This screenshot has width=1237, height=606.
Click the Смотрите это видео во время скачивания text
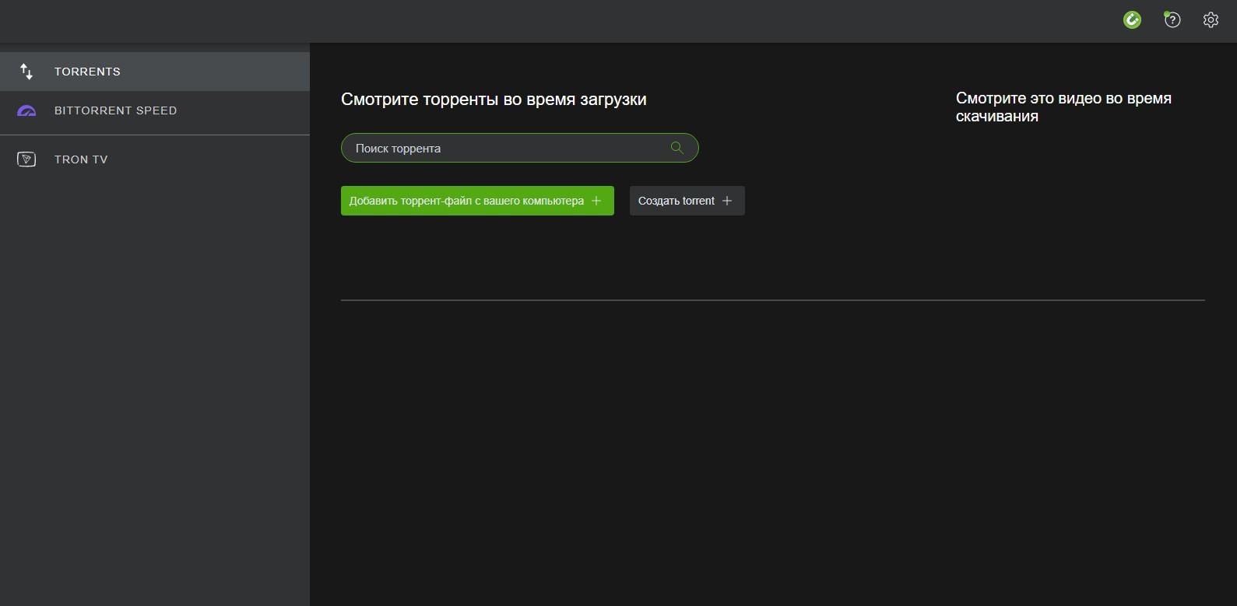click(x=1063, y=107)
